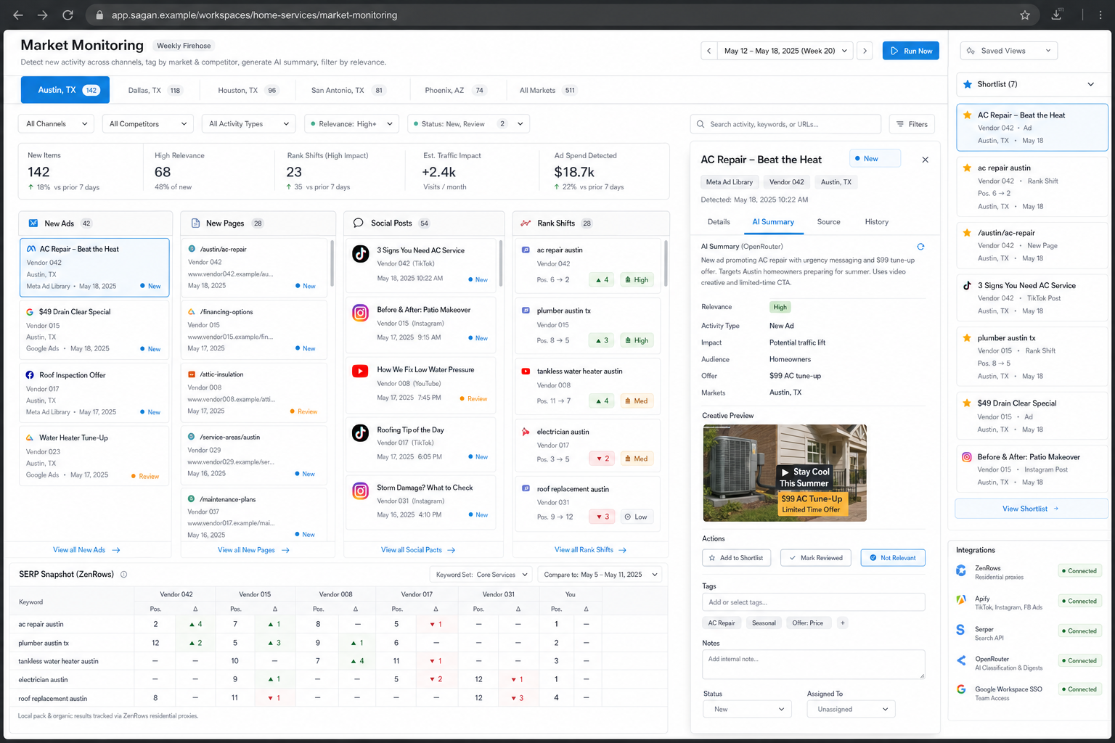Click the Water Heater Tune-Up ad icon
Screen dimensions: 1115x743
(30, 438)
